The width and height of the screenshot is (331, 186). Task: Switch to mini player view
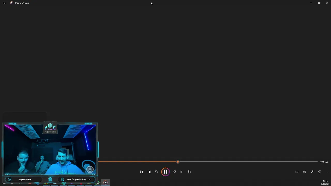(320, 172)
